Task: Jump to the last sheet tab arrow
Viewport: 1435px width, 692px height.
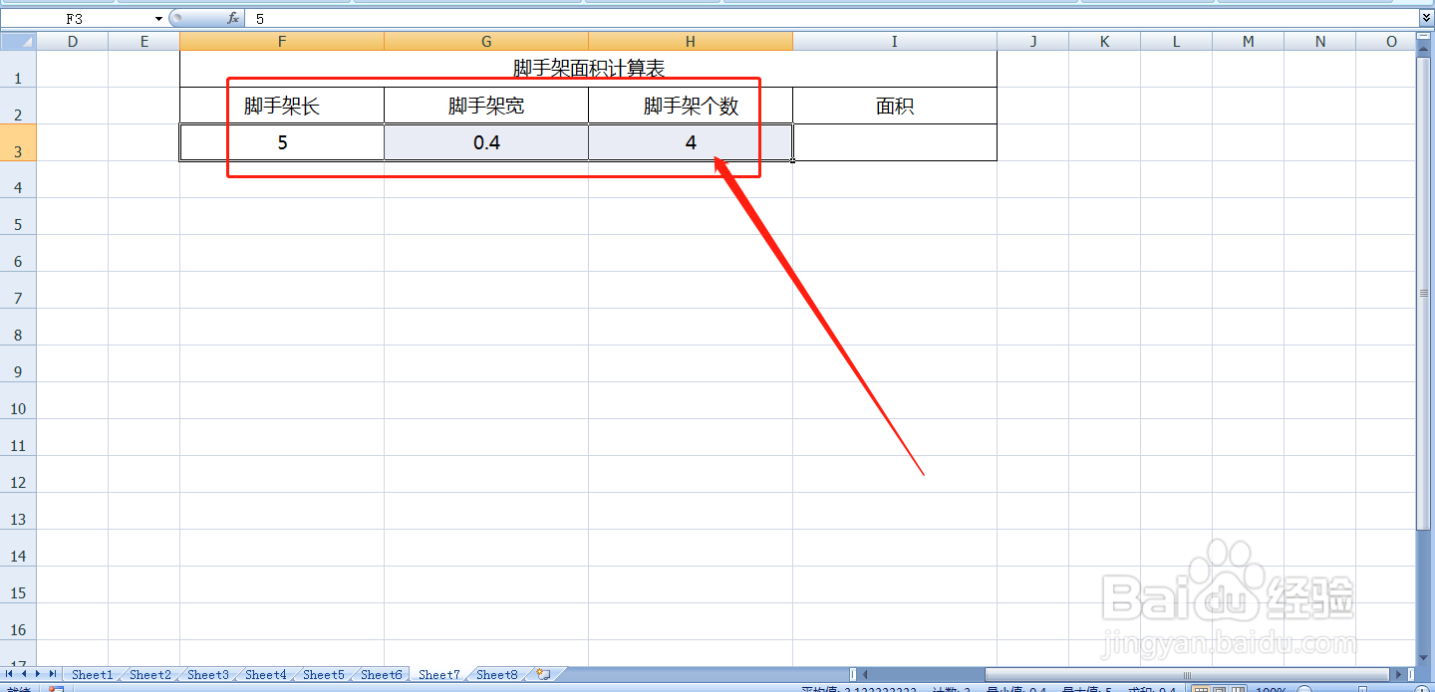Action: click(53, 674)
